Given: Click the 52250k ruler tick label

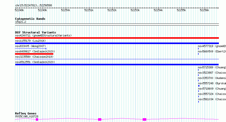Looking at the screenshot, I should point(66,10).
